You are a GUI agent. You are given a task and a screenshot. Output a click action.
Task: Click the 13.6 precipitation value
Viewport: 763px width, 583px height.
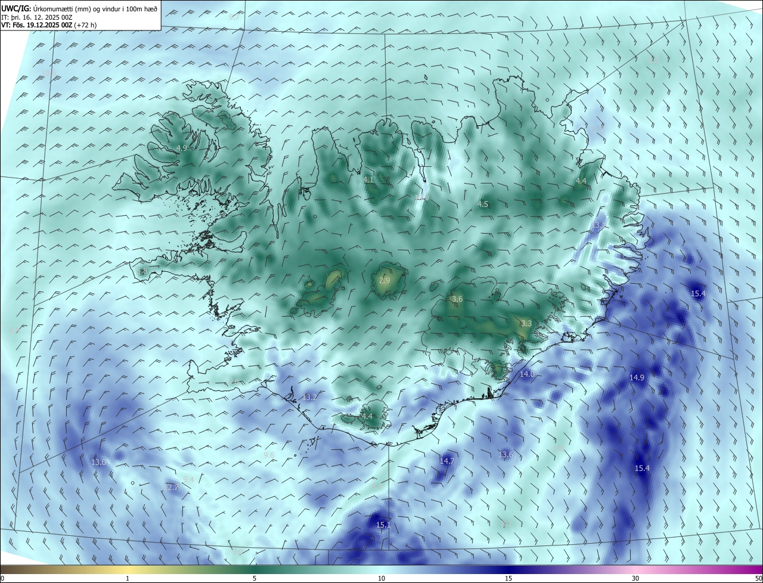(505, 454)
